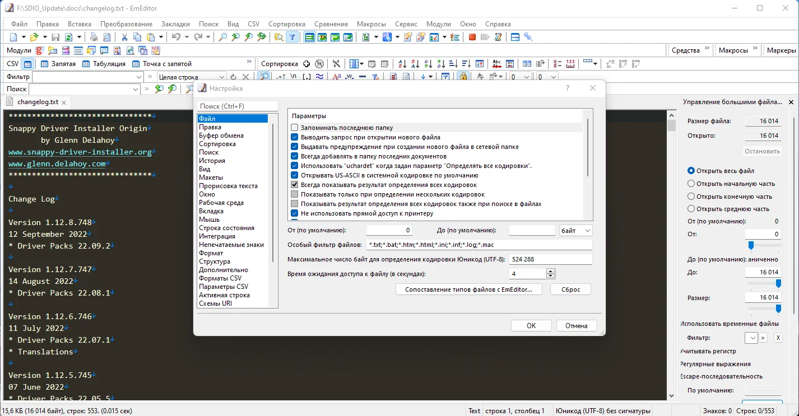Click the Cut scissors icon in toolbar
The image size is (799, 416).
click(124, 37)
